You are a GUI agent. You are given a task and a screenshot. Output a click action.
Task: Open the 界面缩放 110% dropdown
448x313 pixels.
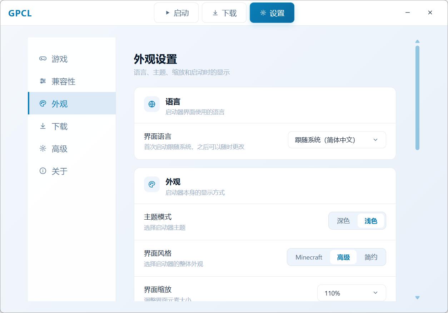coord(352,293)
